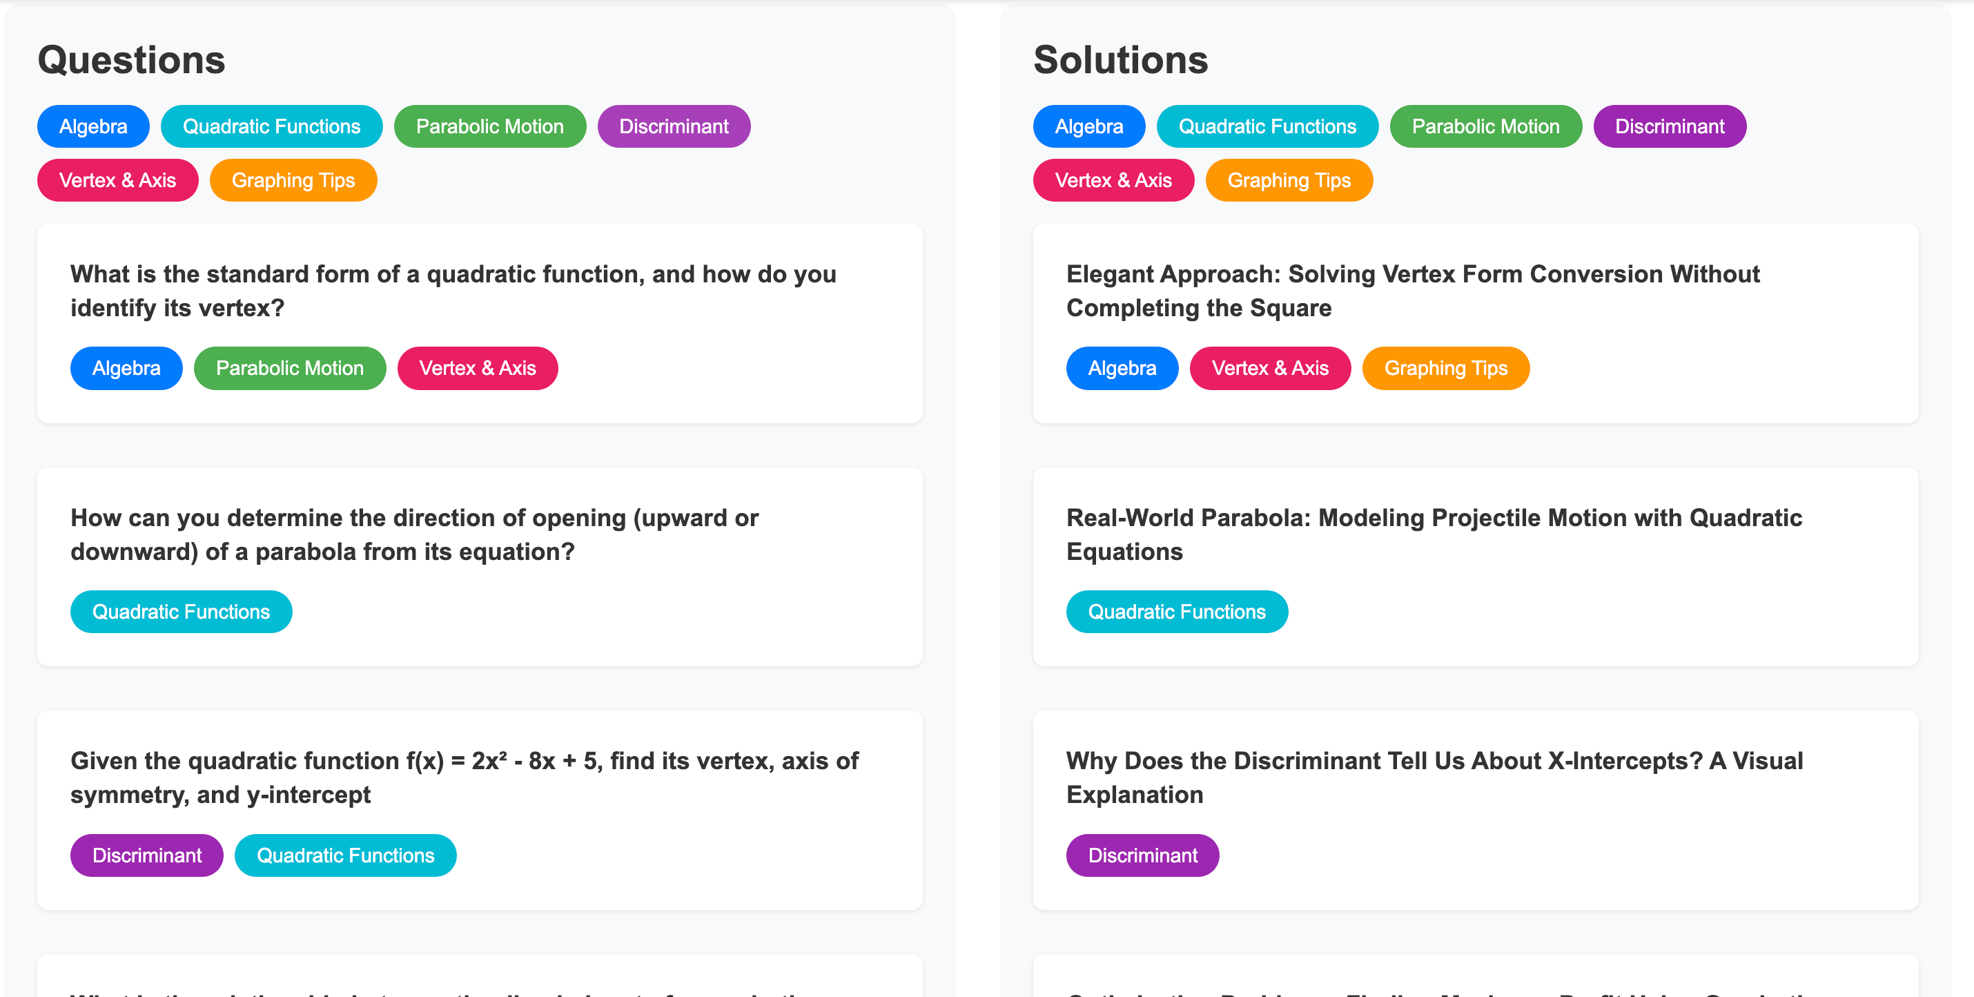Viewport: 1974px width, 997px height.
Task: Select Graphing Tips filter in Questions panel
Action: [x=293, y=180]
